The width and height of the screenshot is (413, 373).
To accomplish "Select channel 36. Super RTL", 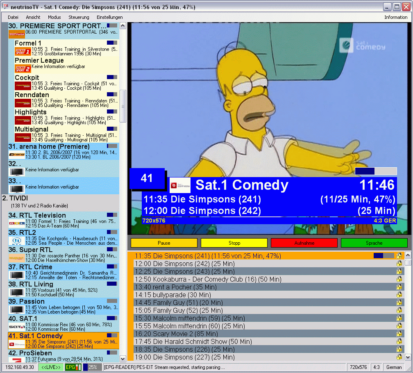I will (x=64, y=255).
